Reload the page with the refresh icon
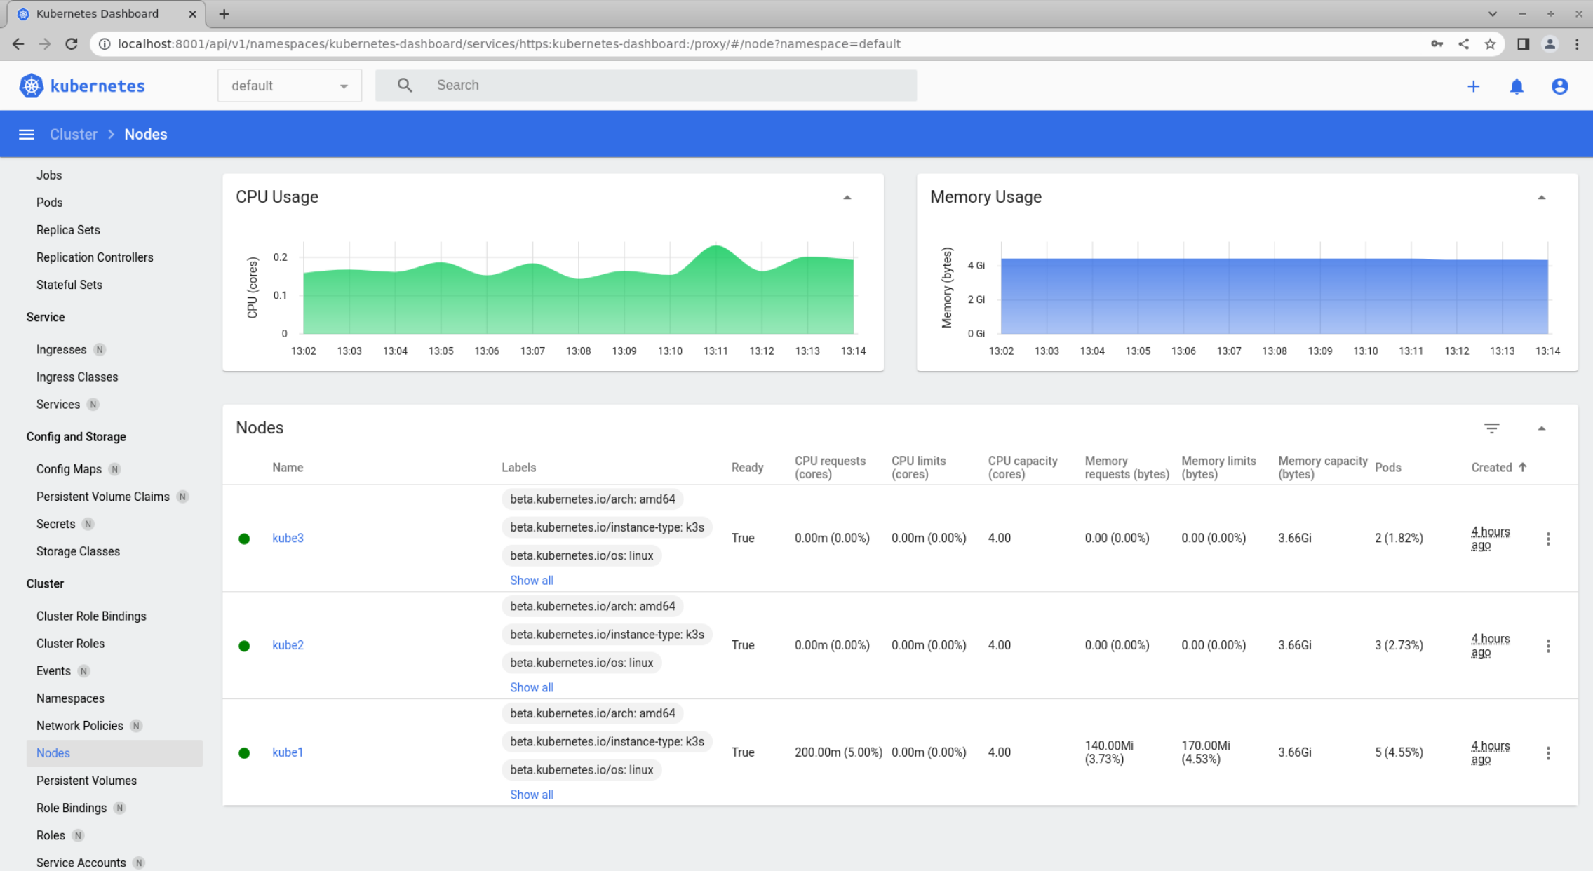Image resolution: width=1593 pixels, height=871 pixels. click(72, 43)
